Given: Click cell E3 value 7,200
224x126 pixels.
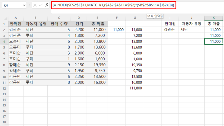Looking at the screenshot, I should (x=97, y=36).
